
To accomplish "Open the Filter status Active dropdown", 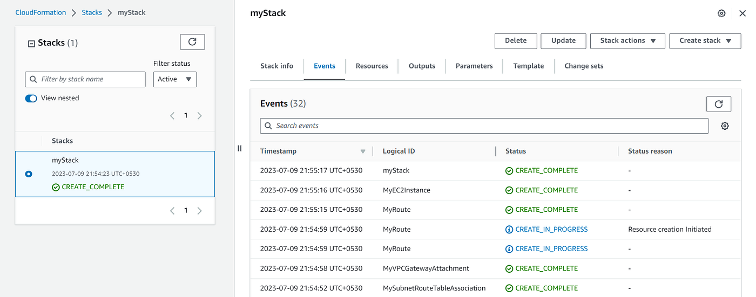I will point(175,79).
